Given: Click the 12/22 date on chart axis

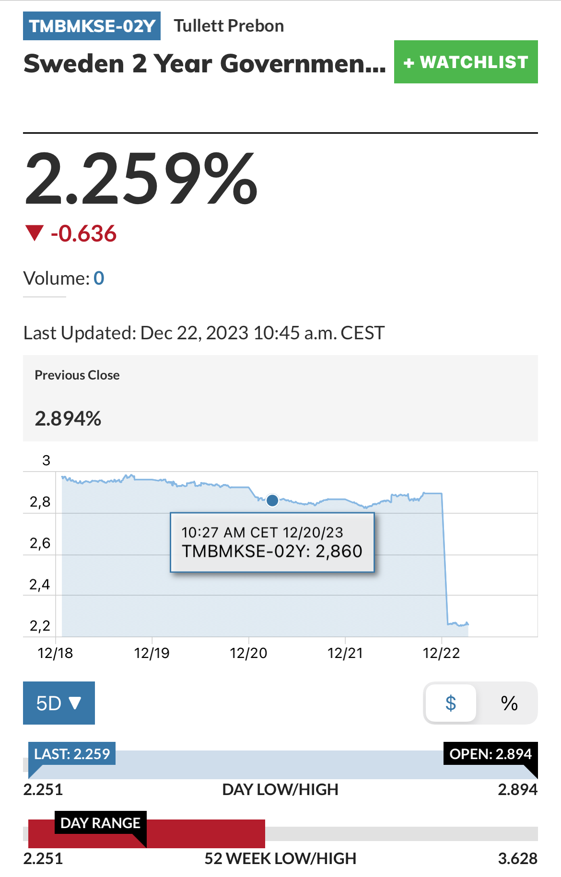Looking at the screenshot, I should (441, 653).
